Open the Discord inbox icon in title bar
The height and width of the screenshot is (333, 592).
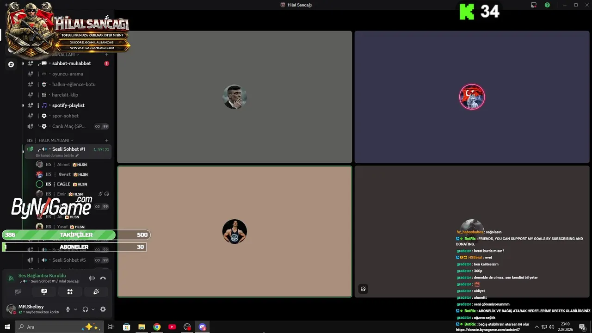pos(534,5)
